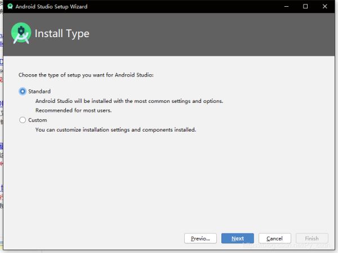The image size is (338, 253).
Task: Click 'Recommended for most users.' text
Action: coord(73,110)
